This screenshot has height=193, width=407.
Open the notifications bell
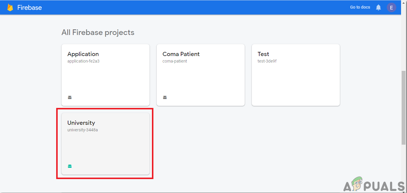[378, 7]
